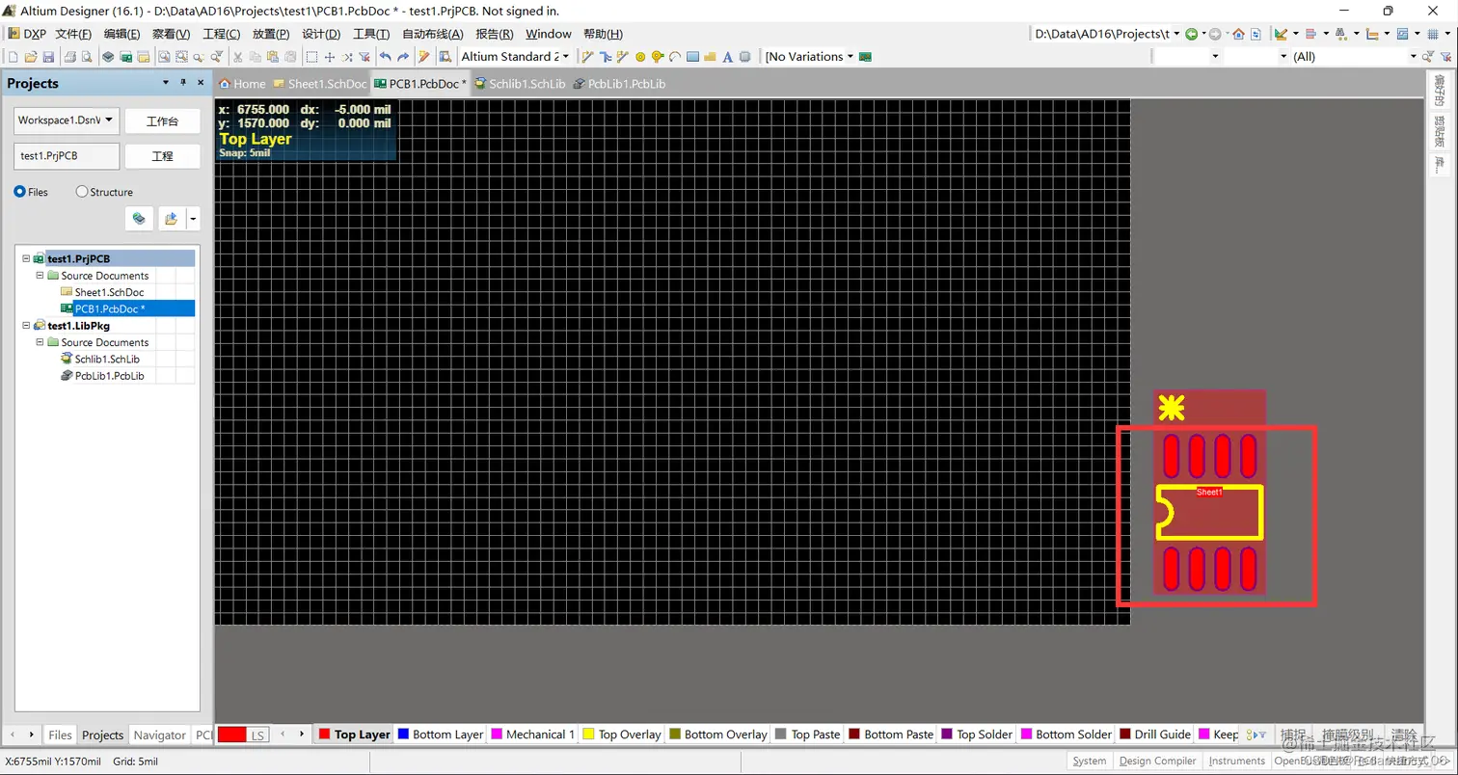Click the New document icon in toolbar

coord(13,57)
